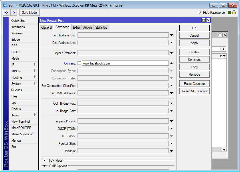Click Make Supout.rif

(x=23, y=134)
